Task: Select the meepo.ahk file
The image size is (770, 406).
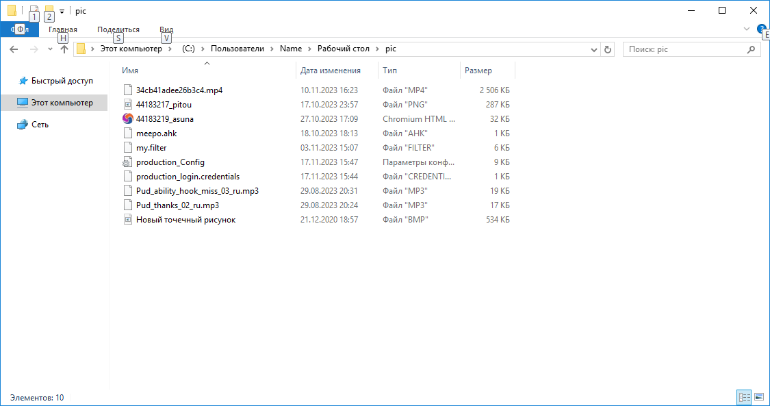Action: pos(156,134)
